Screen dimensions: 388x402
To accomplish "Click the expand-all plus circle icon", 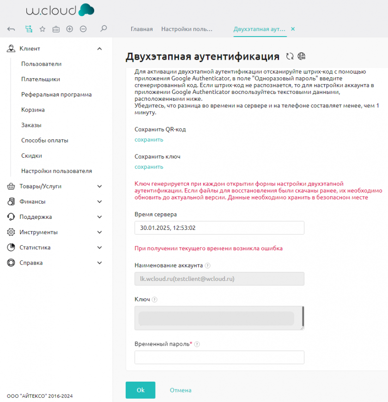I will pos(70,29).
